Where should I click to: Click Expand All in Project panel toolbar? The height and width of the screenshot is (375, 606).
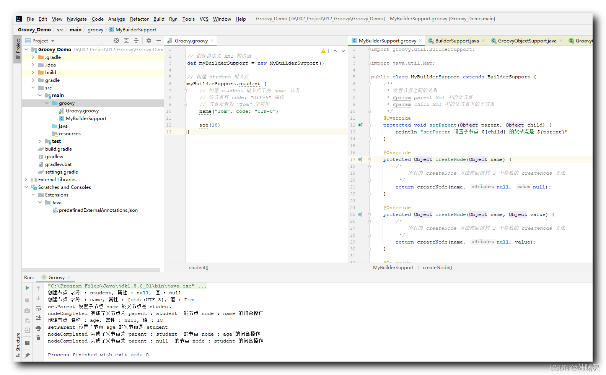[126, 41]
